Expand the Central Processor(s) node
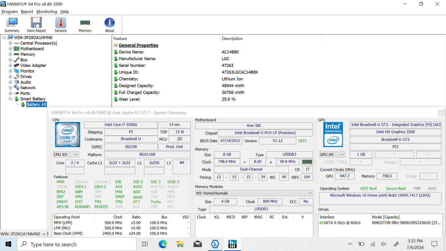 click(10, 43)
